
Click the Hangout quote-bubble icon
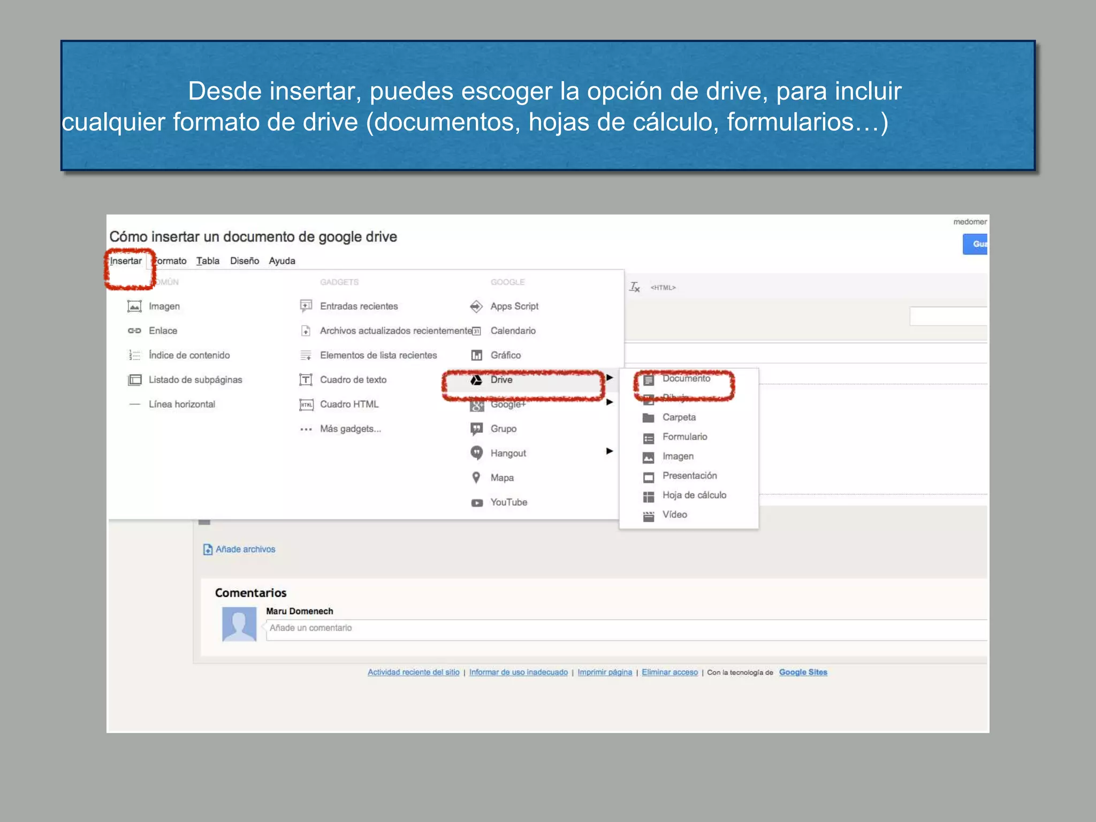point(476,453)
